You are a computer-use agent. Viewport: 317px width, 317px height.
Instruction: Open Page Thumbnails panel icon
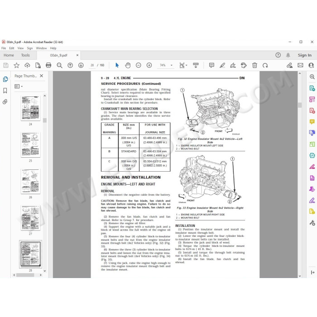[5, 79]
